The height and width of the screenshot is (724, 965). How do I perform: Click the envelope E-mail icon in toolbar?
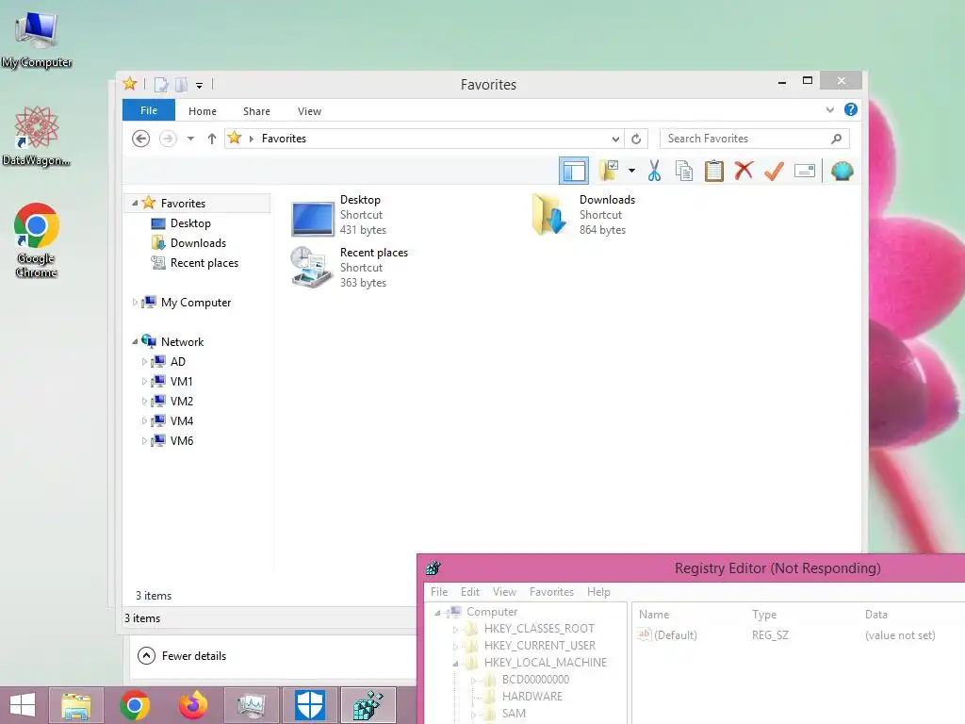click(805, 171)
